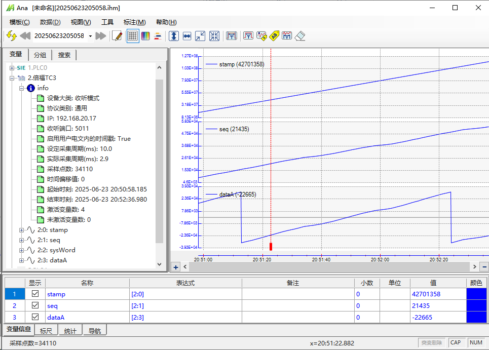489x350 pixels.
Task: Go to next file with double-right arrows
Action: pyautogui.click(x=101, y=36)
